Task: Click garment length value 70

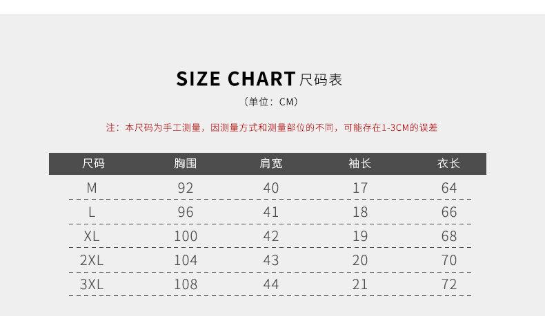Action: click(x=449, y=260)
